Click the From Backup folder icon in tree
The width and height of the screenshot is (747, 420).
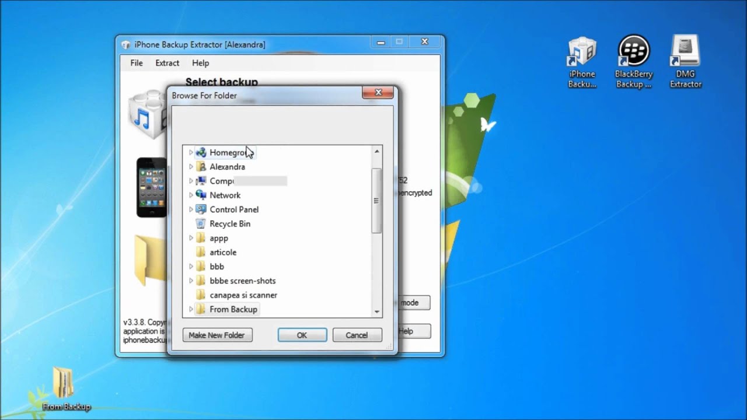[201, 309]
